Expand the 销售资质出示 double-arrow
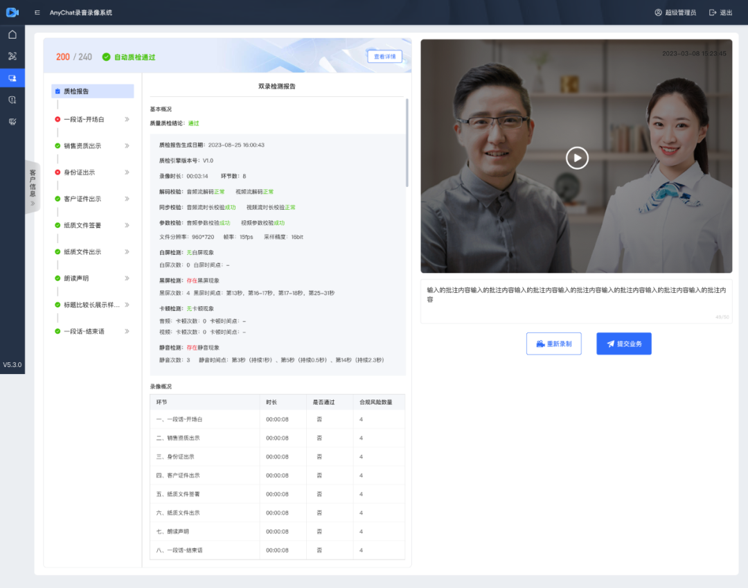 (x=127, y=146)
